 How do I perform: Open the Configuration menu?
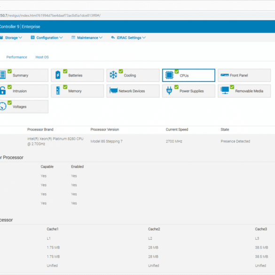point(47,38)
